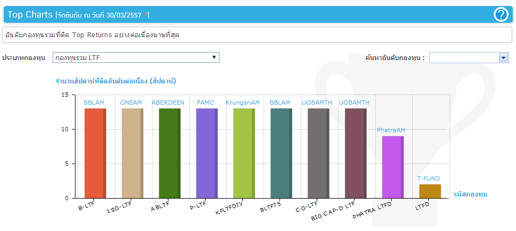Image resolution: width=516 pixels, height=231 pixels.
Task: Click the 10 value on y-axis
Action: tap(65, 130)
